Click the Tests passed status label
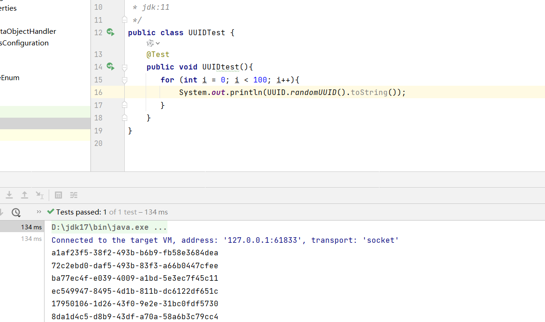The image size is (545, 322). click(x=79, y=212)
